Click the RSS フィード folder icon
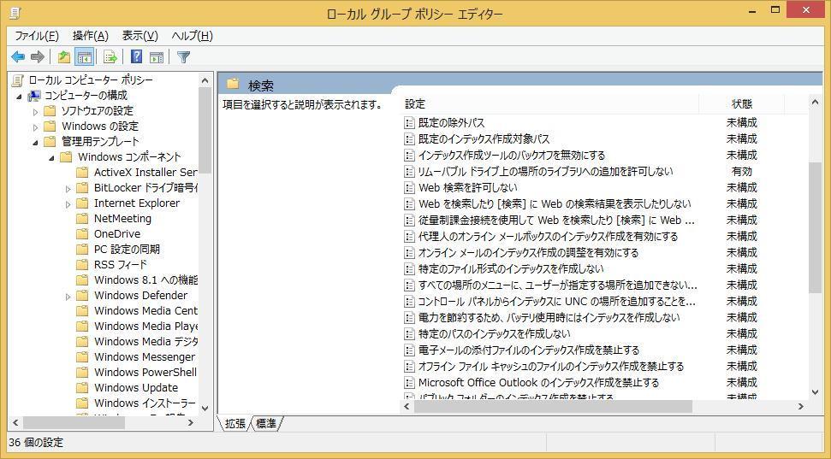This screenshot has height=459, width=831. click(82, 265)
